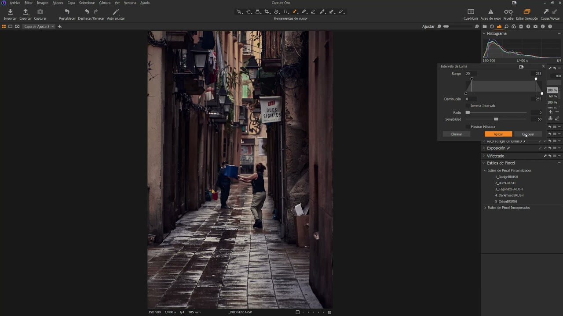This screenshot has width=563, height=316.
Task: Open the Archivo menu
Action: coord(15,3)
